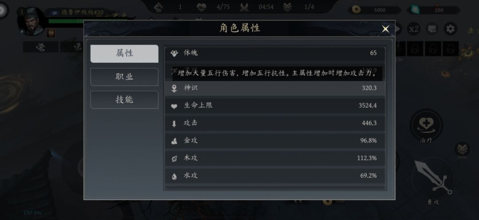Open the 职业 profession tab
Image resolution: width=479 pixels, height=220 pixels.
124,77
